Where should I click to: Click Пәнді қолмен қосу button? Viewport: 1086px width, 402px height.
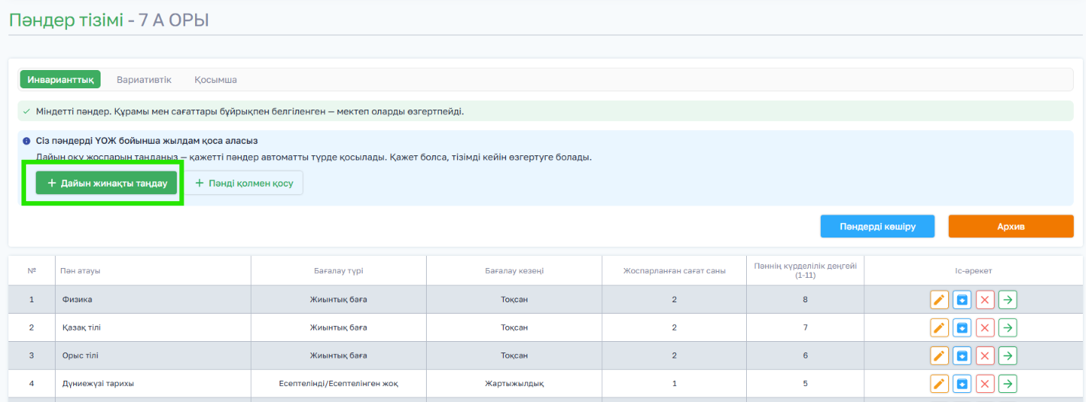point(244,183)
